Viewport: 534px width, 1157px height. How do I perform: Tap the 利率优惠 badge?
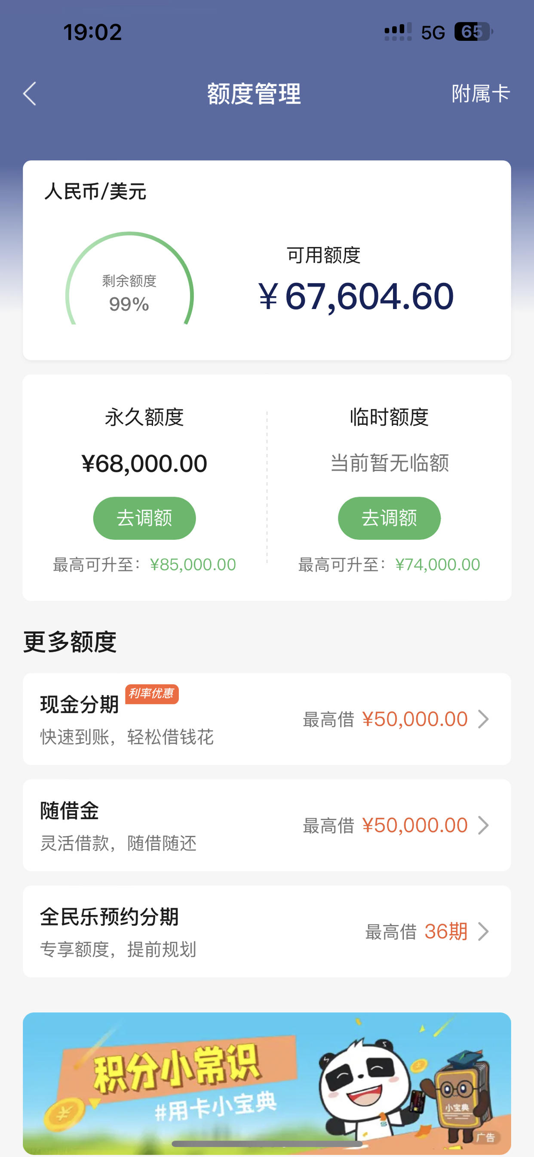pyautogui.click(x=152, y=694)
